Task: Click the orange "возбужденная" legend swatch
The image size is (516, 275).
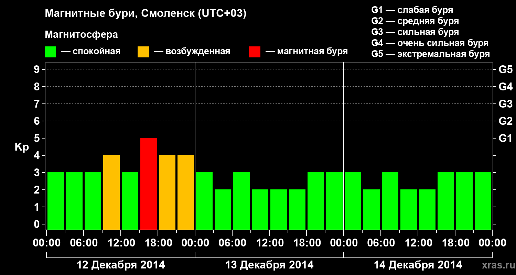Action: pos(143,52)
